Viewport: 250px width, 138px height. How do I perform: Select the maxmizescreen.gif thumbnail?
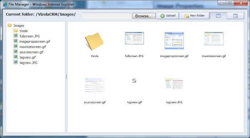click(x=214, y=39)
